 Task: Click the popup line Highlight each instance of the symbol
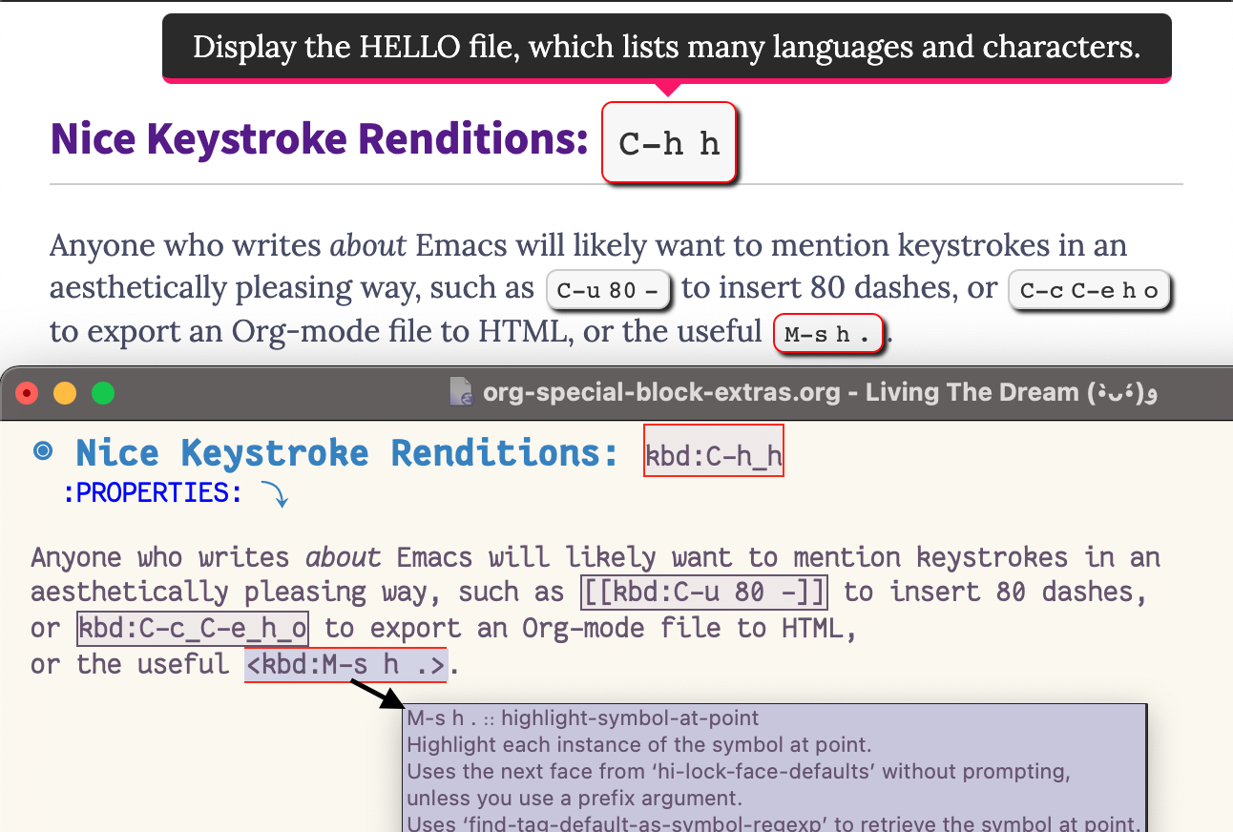pos(639,744)
